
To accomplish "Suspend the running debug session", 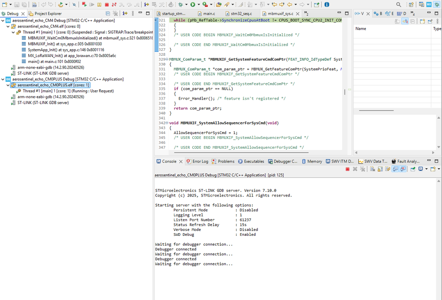I will pyautogui.click(x=99, y=4).
